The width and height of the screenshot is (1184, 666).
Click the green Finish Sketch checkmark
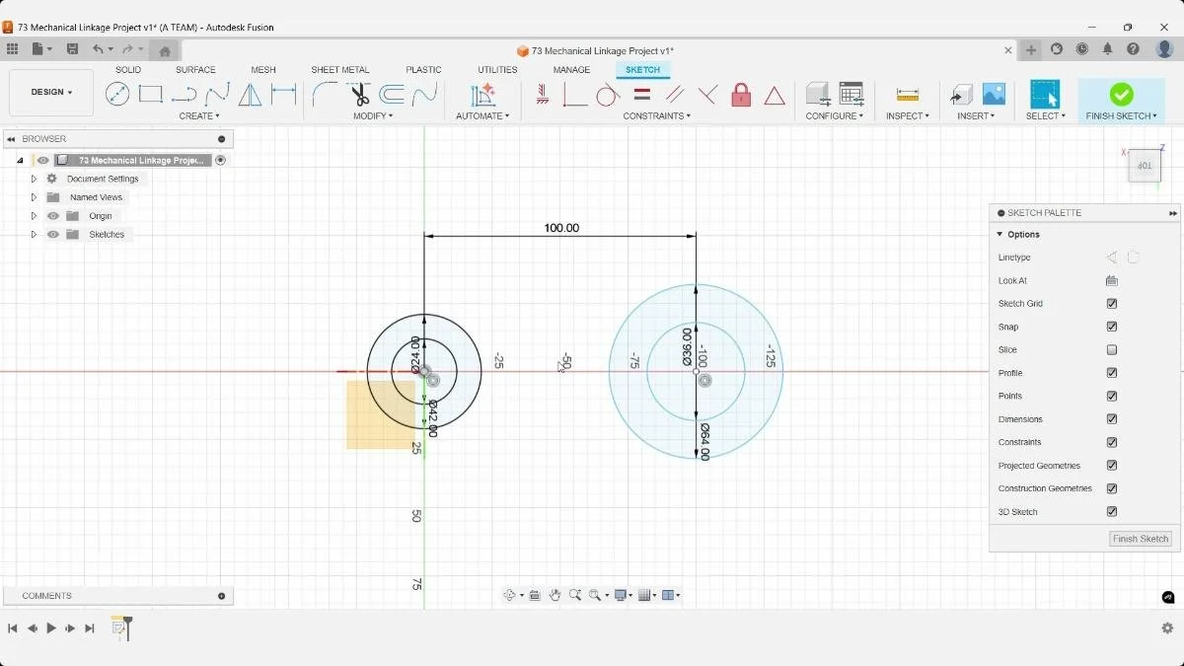[1121, 94]
